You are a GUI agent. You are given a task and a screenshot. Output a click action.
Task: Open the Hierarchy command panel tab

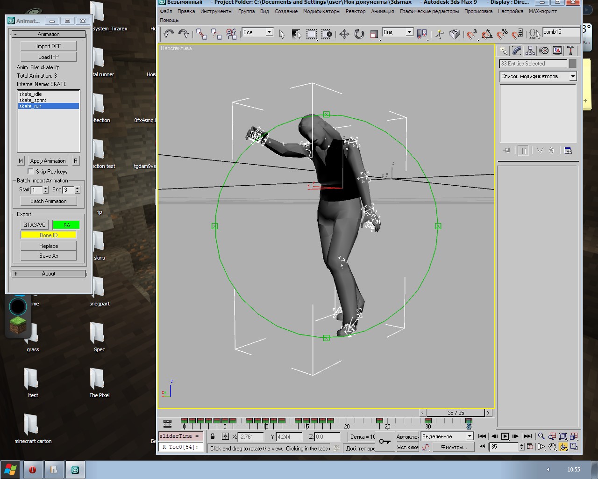530,51
